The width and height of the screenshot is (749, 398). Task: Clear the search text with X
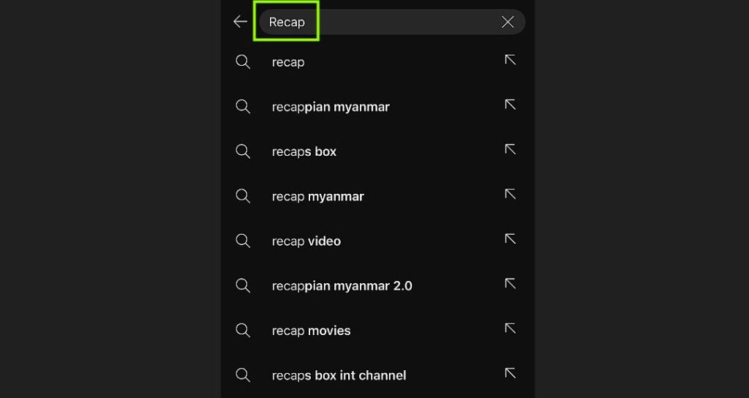coord(508,22)
